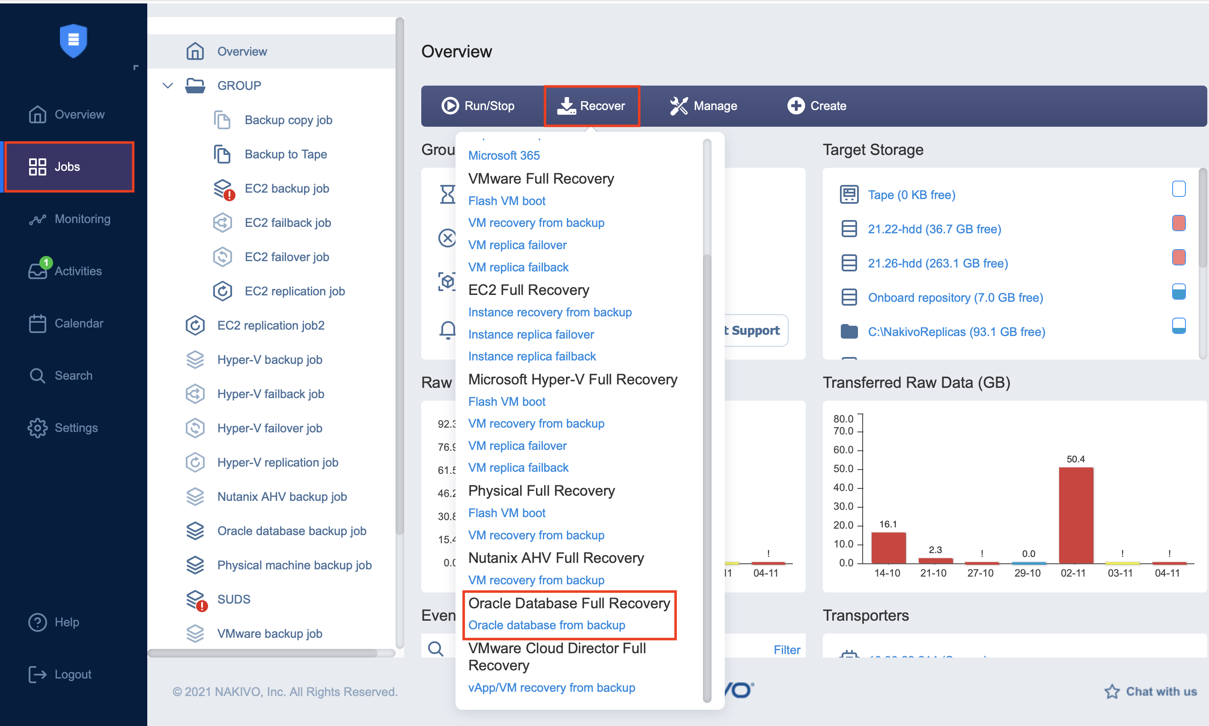The width and height of the screenshot is (1209, 726).
Task: Click the Hyper-V failback job icon
Action: point(195,394)
